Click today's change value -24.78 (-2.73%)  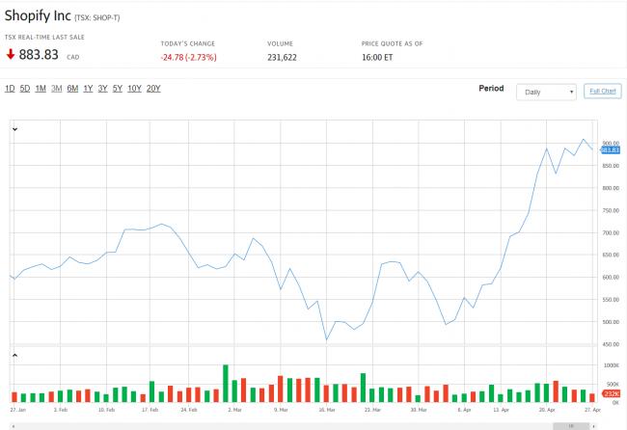[x=188, y=57]
